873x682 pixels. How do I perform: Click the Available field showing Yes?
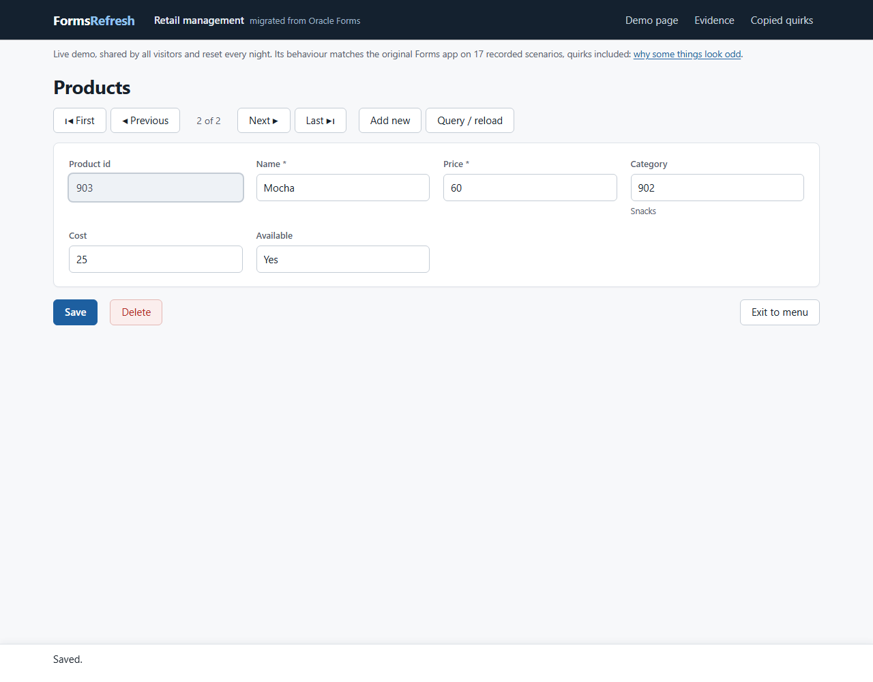pos(343,259)
